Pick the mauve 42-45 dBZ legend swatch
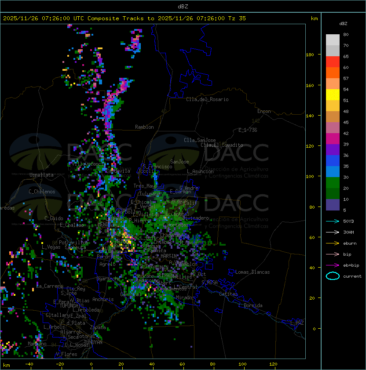 click(333, 128)
